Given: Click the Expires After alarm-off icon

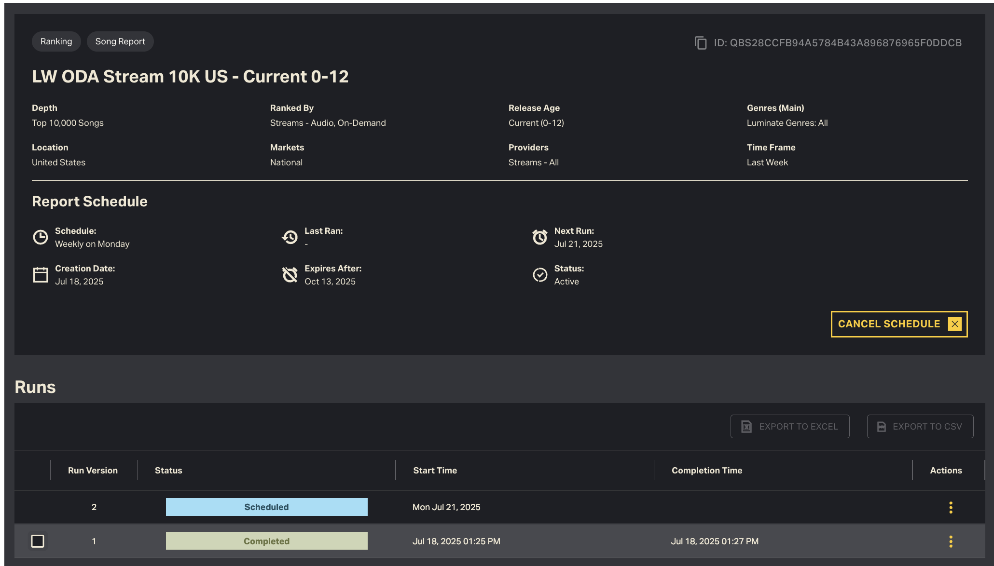Looking at the screenshot, I should tap(290, 275).
